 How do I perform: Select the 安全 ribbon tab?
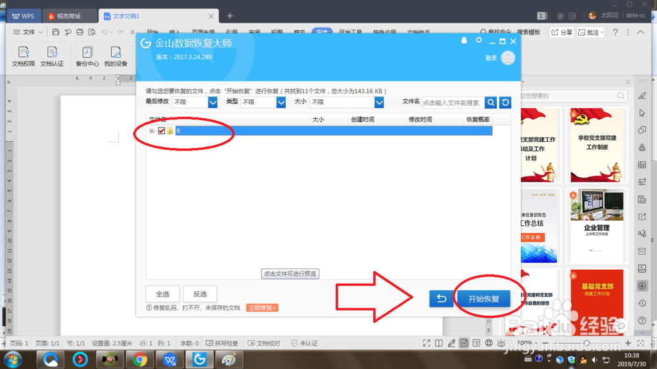pos(322,32)
